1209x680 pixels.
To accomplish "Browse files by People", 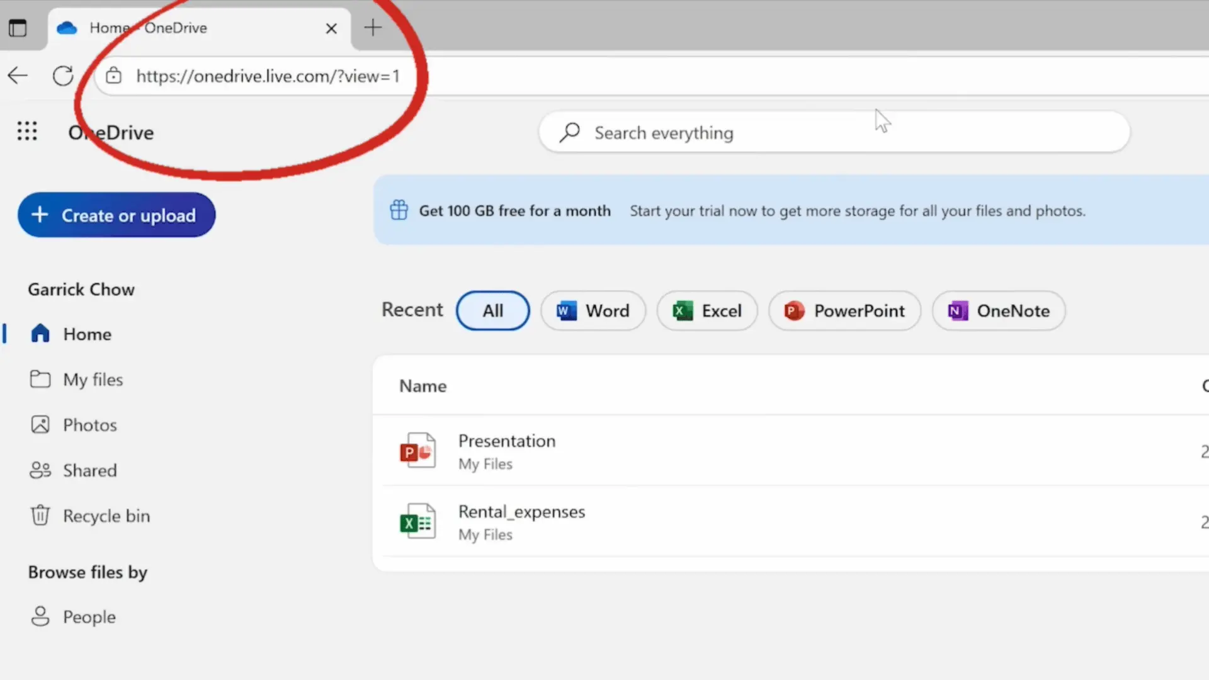I will [x=89, y=616].
